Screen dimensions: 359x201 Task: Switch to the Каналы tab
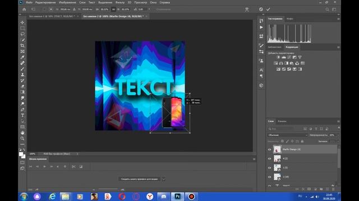(282, 121)
